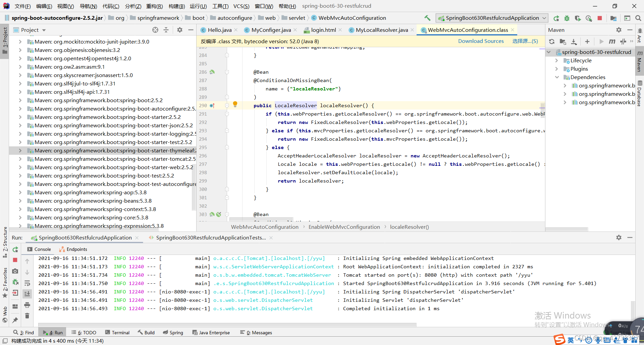Click the Build project hammer icon
The image size is (644, 345).
click(427, 18)
